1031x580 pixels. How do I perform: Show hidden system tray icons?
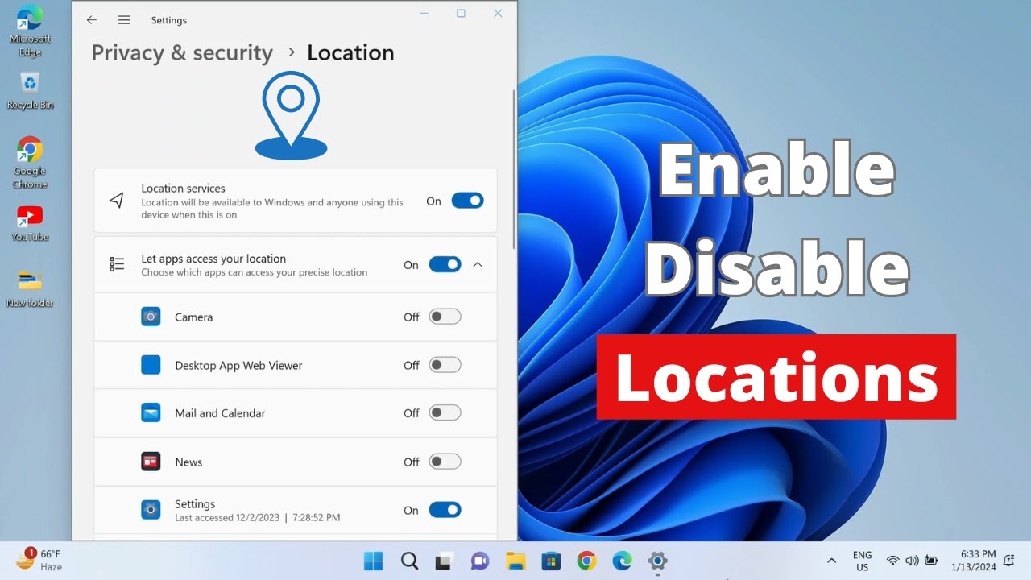(831, 561)
